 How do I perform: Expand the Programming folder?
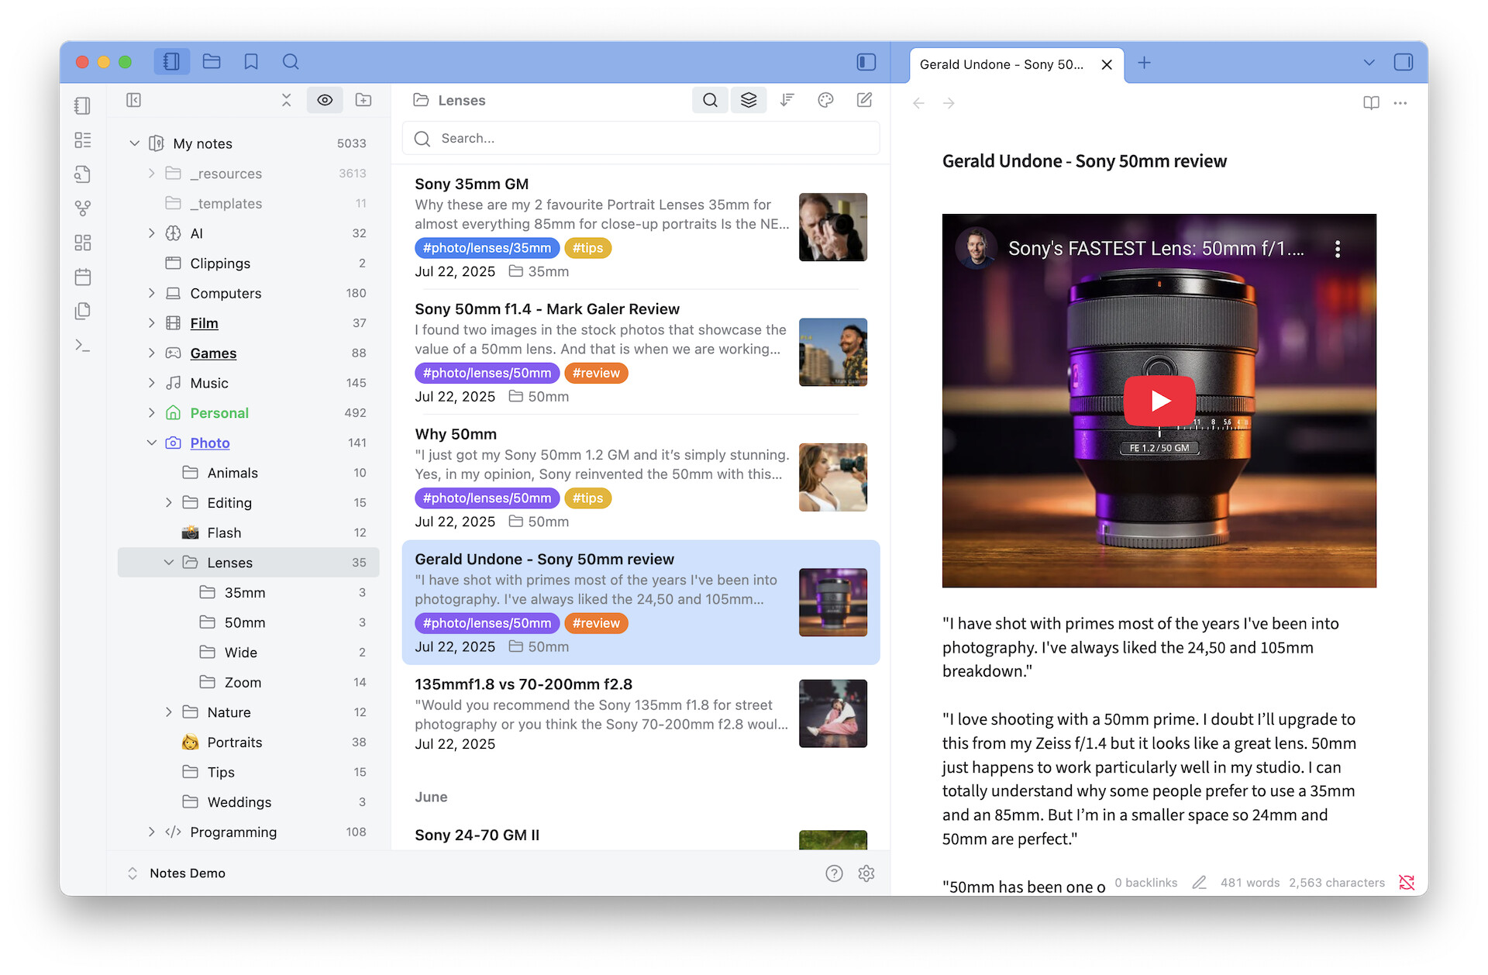coord(151,832)
